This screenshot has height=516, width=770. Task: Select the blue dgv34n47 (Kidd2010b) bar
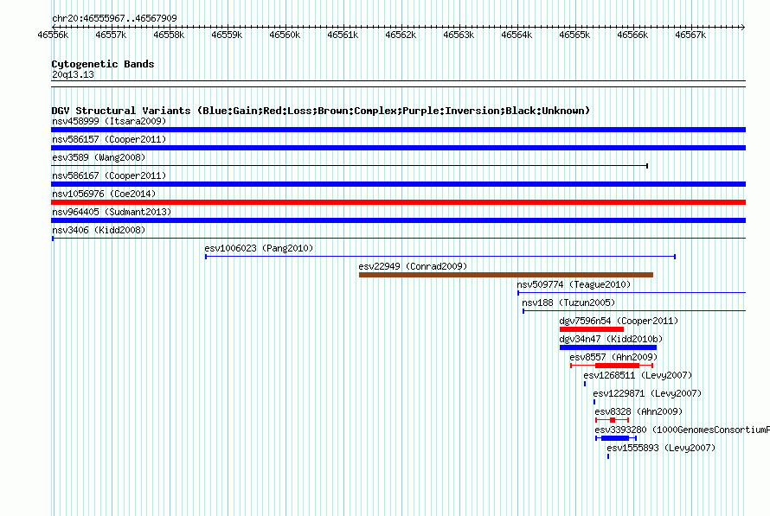(x=608, y=347)
